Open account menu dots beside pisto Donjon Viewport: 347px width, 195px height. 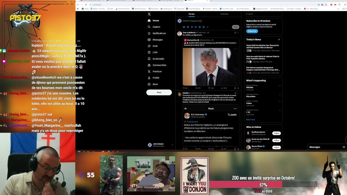tap(172, 145)
